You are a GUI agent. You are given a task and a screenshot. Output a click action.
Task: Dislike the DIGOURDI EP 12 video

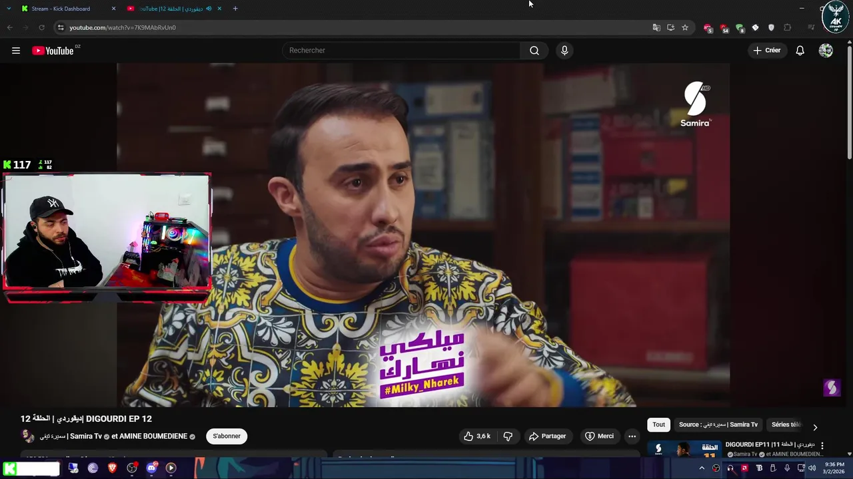pyautogui.click(x=508, y=436)
